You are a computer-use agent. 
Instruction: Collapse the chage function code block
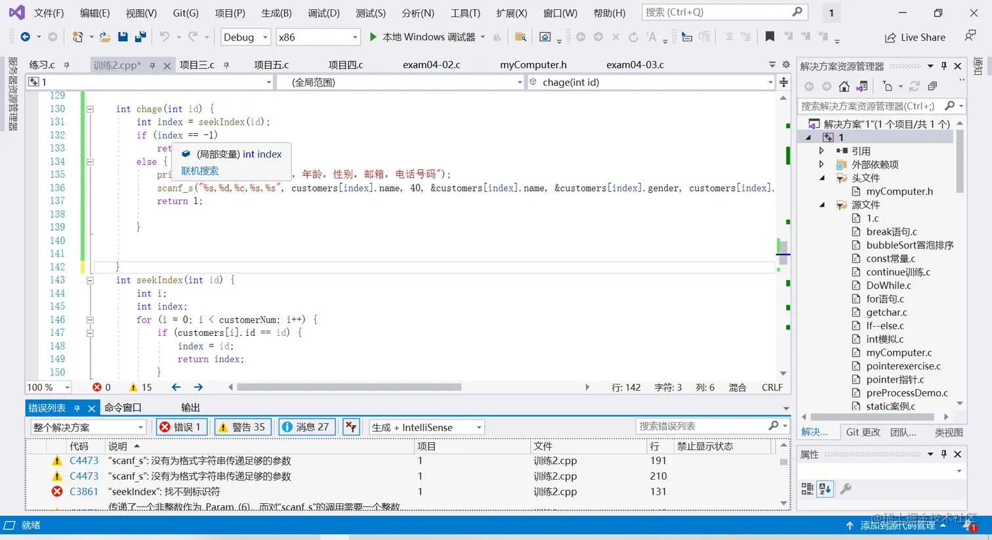pos(90,109)
